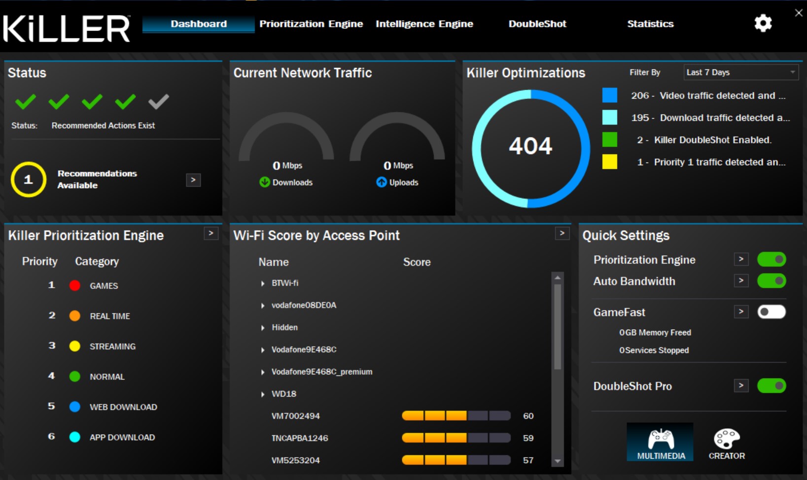Screen dimensions: 807x480
Task: Open the Statistics tab
Action: tap(650, 23)
